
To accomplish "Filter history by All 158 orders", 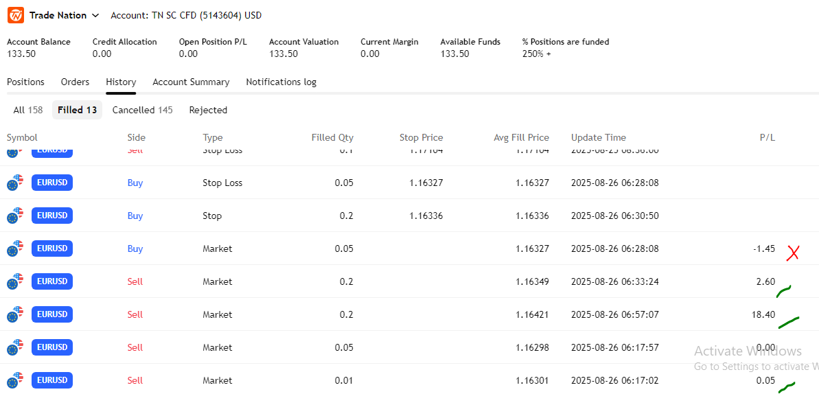I will 28,110.
